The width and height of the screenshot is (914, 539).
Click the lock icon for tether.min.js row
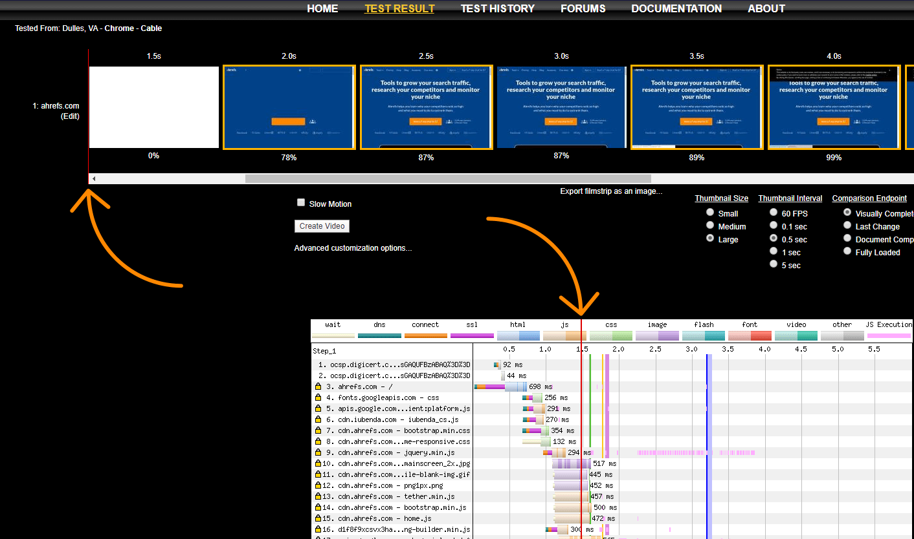(318, 496)
